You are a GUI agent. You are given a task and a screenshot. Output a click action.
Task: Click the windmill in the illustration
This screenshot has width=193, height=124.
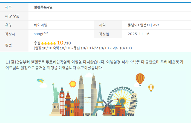pyautogui.click(x=107, y=107)
